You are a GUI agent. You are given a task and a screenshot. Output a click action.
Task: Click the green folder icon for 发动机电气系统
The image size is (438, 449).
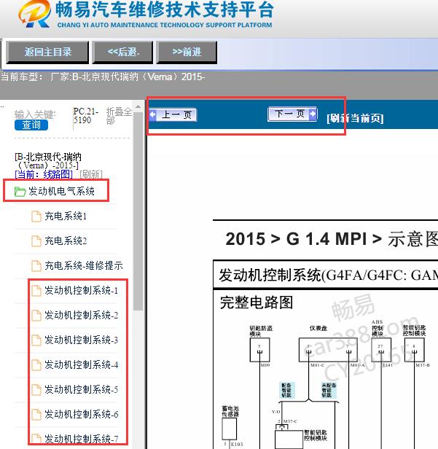[x=20, y=192]
